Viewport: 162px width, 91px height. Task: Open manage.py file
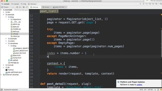(x=13, y=63)
